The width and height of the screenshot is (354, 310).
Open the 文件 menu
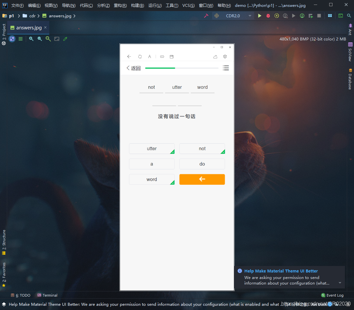coord(17,5)
